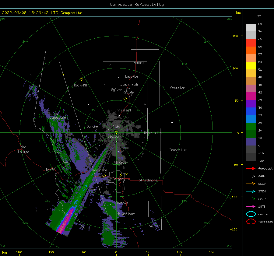Screen dimensions: 274x256
Task: Select the orange 111V arrow icon
Action: coord(251,184)
